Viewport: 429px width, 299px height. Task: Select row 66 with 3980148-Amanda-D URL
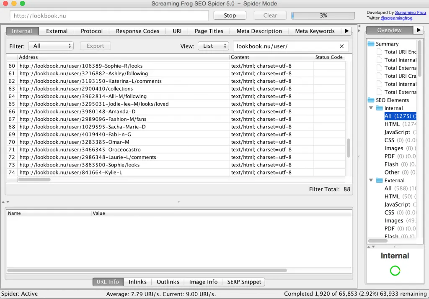tap(176, 111)
